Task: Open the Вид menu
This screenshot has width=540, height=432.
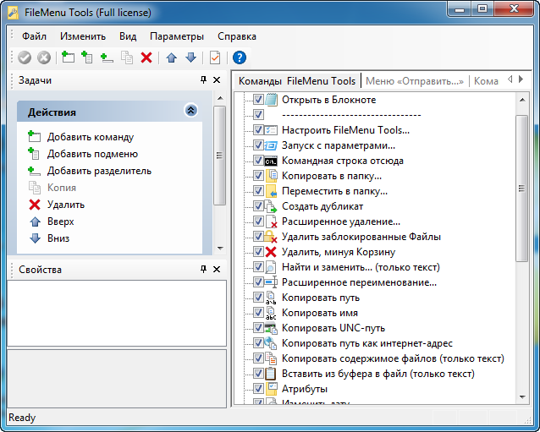Action: coord(128,36)
